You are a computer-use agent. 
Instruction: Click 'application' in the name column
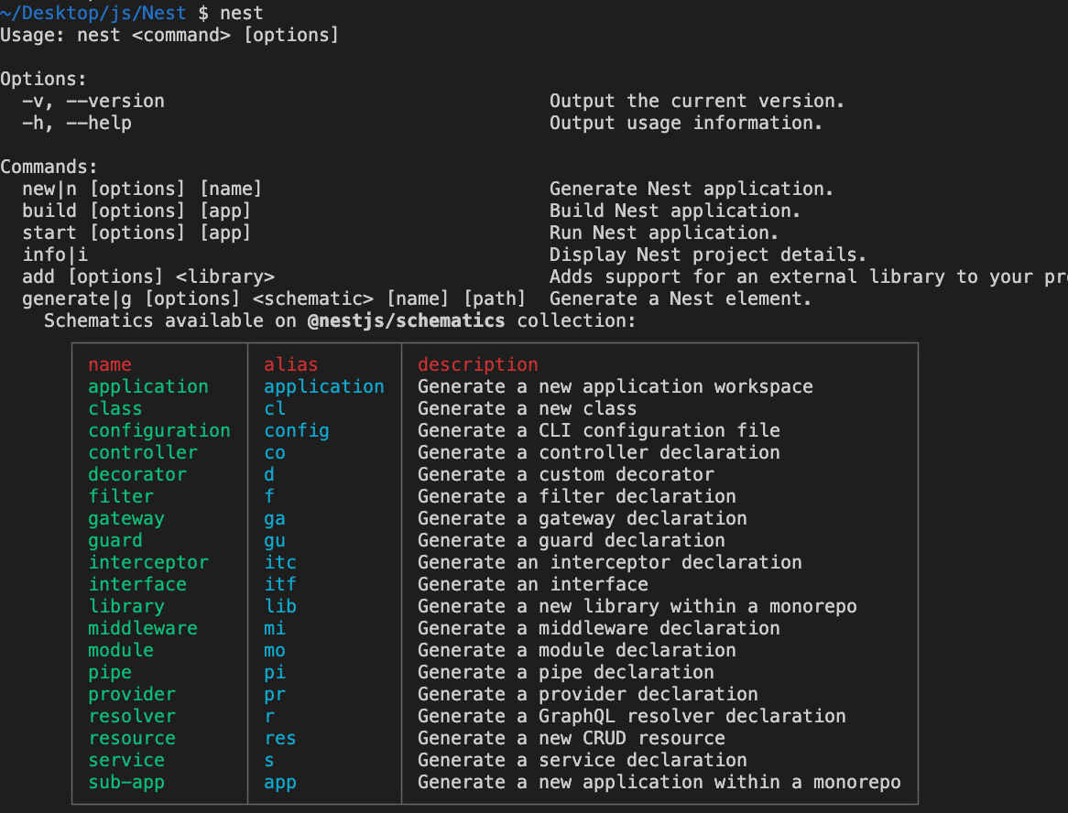coord(148,386)
